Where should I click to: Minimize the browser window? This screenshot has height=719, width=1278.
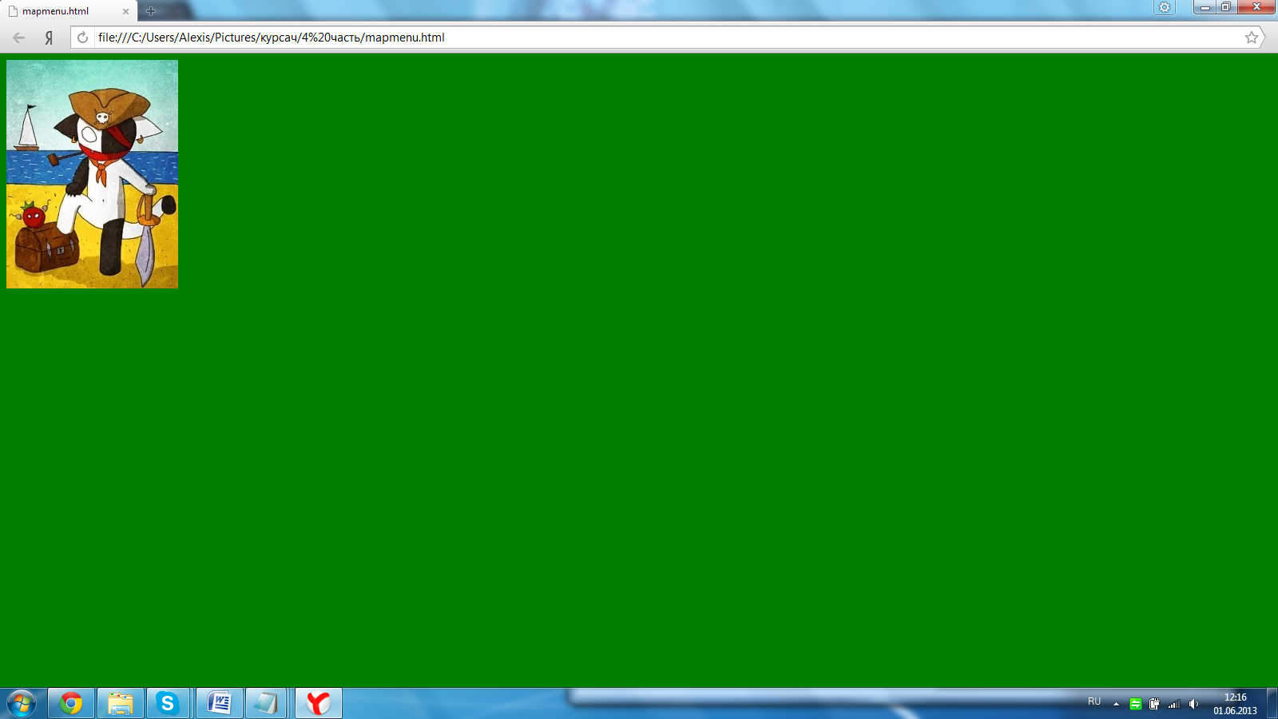1205,7
